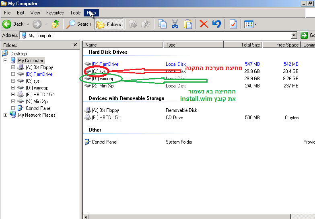
Task: Expand the Address bar dropdown
Action: coord(294,35)
